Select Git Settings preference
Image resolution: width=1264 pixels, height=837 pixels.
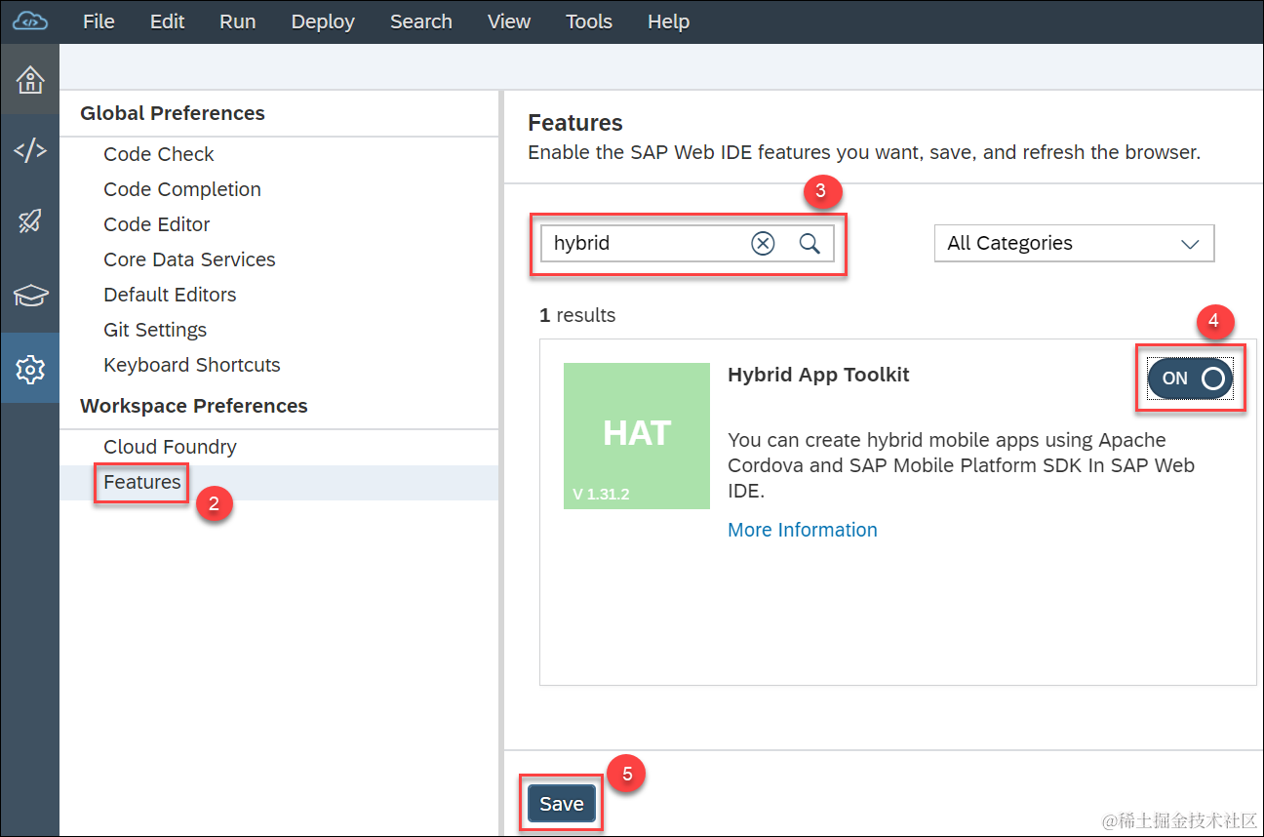point(155,330)
